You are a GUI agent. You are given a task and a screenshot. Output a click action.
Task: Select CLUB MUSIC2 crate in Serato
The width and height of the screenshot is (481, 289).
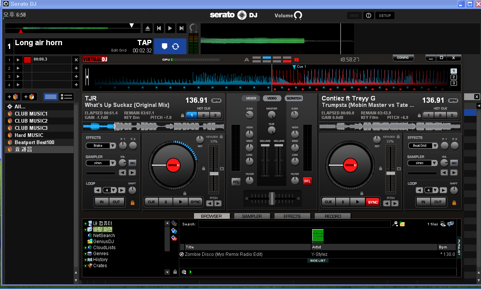coord(39,121)
